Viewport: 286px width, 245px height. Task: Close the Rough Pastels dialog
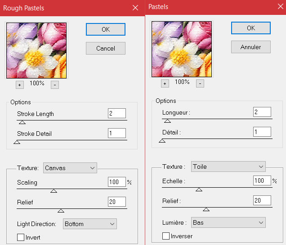click(x=135, y=8)
